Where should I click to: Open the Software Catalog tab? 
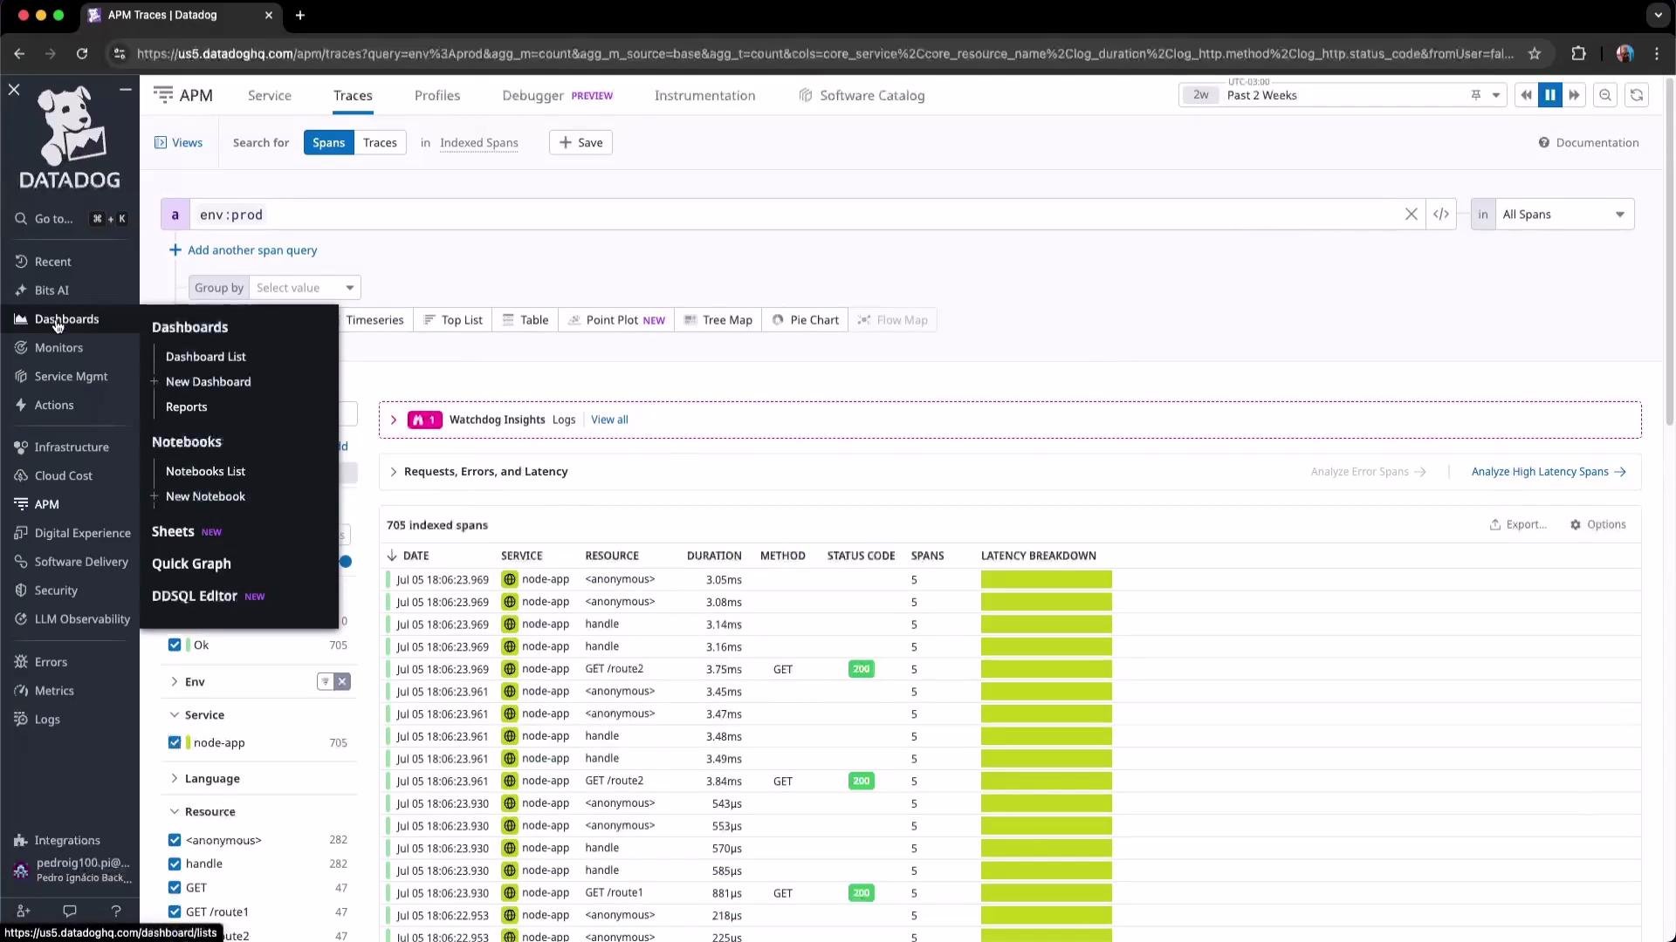[862, 96]
